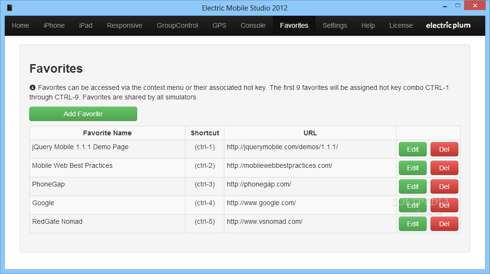Select the Mobile Web Best Practices name
Viewport: 490px width, 274px height.
tap(72, 165)
